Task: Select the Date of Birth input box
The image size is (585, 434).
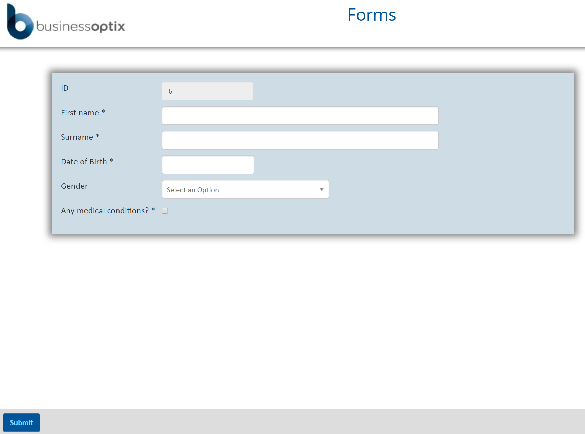Action: (208, 165)
